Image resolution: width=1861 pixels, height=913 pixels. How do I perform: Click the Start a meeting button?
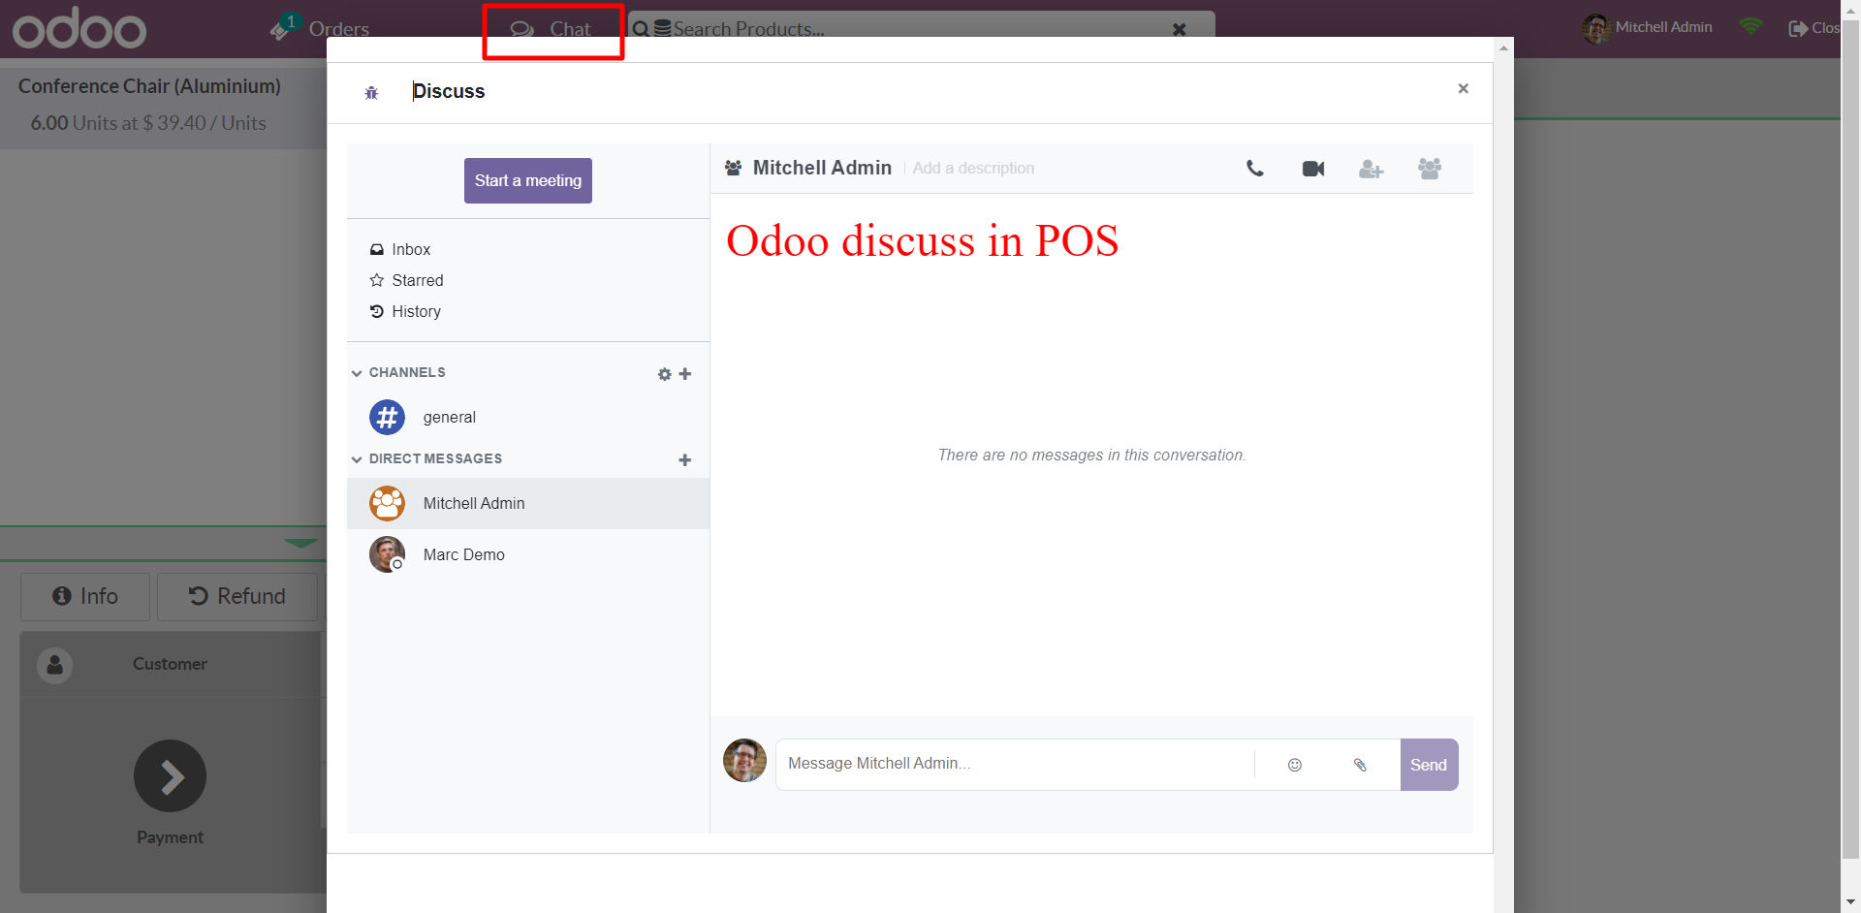pyautogui.click(x=528, y=180)
